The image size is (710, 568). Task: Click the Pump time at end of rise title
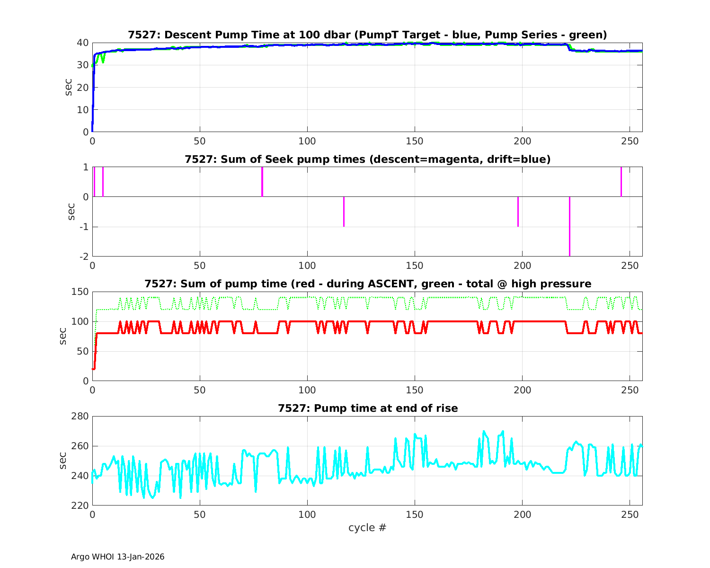pyautogui.click(x=367, y=408)
